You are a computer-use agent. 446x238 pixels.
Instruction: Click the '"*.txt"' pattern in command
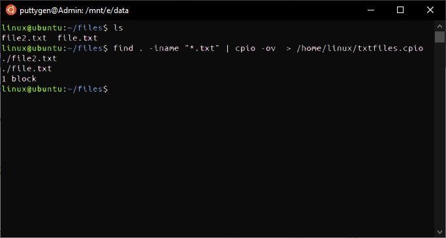click(x=202, y=48)
